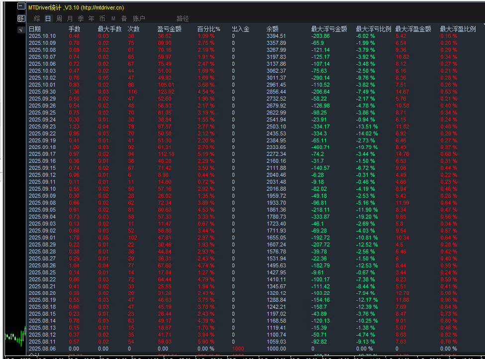Open the 周 weekly statistics tab

pyautogui.click(x=59, y=18)
